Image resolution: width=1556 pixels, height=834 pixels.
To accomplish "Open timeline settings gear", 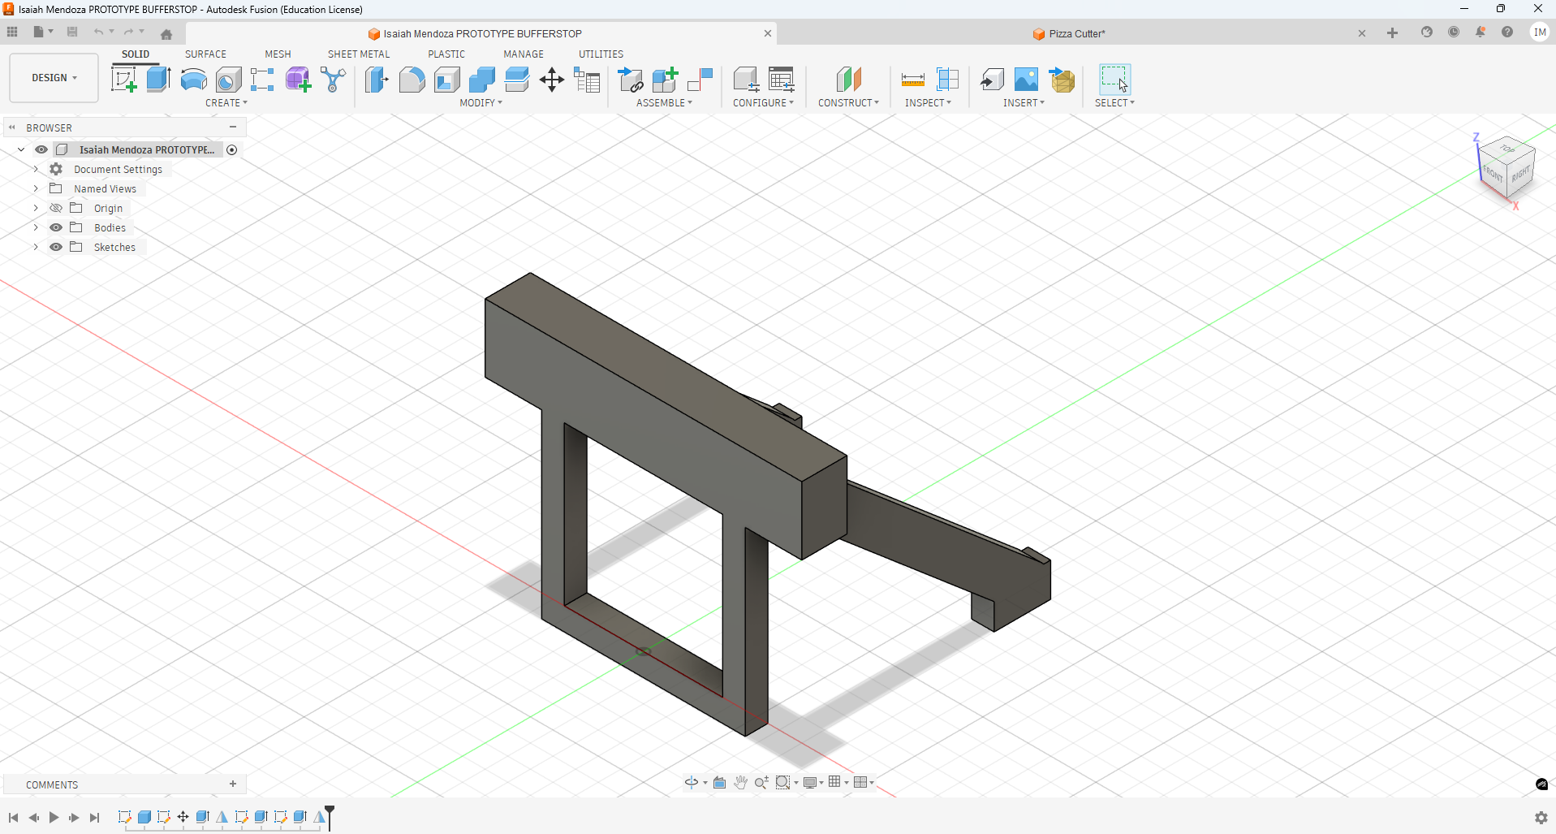I will (x=1541, y=818).
